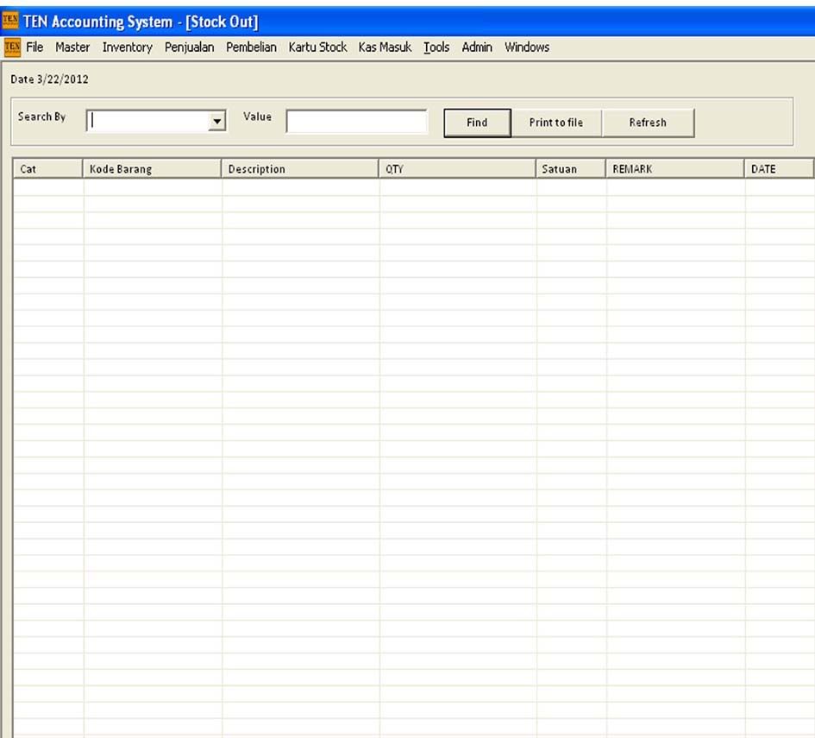
Task: Sort by the REMARK column header
Action: pyautogui.click(x=675, y=169)
